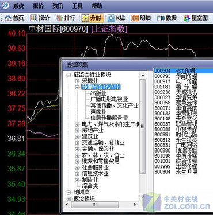Expand the 建筑业 node
This screenshot has height=215, width=213.
[x=77, y=137]
